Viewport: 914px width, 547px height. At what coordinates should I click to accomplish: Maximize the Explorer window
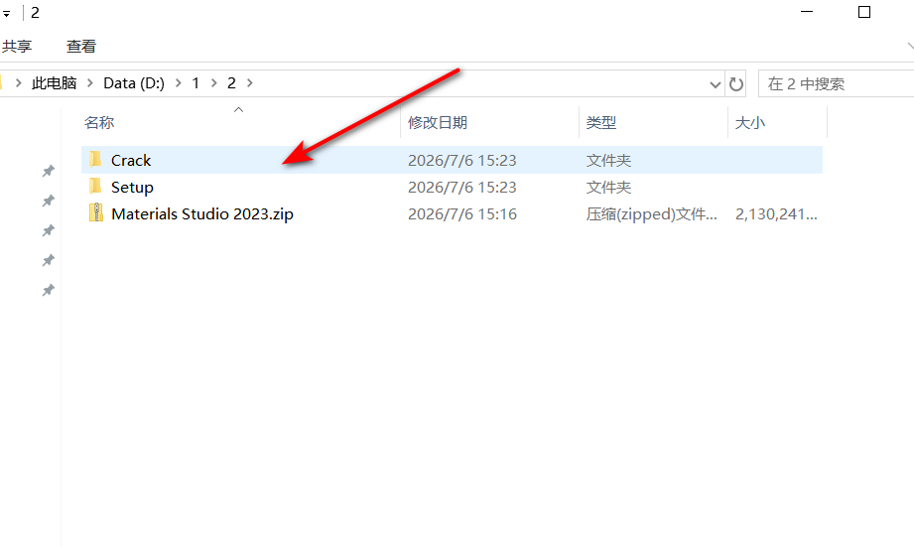864,12
